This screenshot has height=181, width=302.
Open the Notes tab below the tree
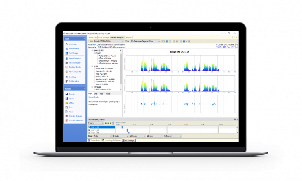[108, 94]
